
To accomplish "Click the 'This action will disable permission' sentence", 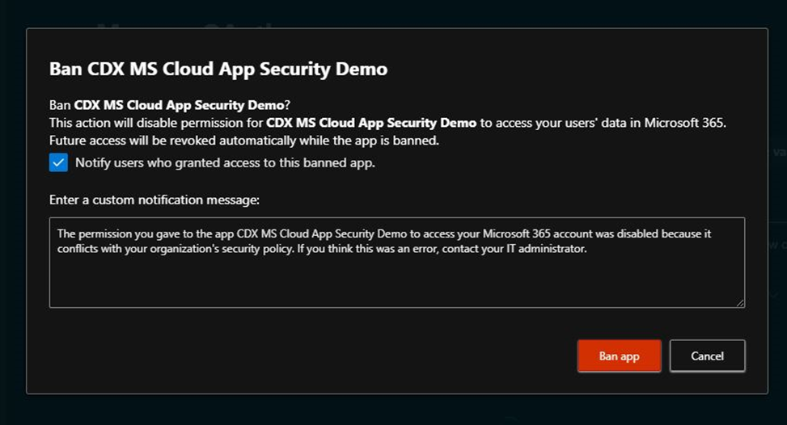I will click(x=387, y=123).
